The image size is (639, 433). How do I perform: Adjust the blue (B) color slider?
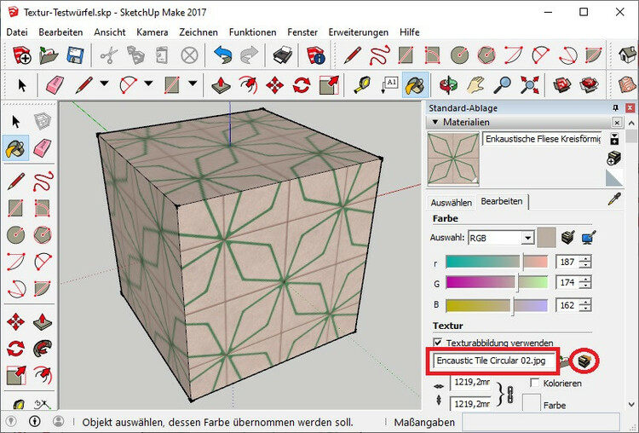click(497, 305)
